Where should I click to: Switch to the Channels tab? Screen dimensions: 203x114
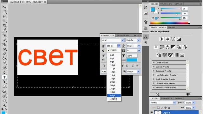(166, 98)
